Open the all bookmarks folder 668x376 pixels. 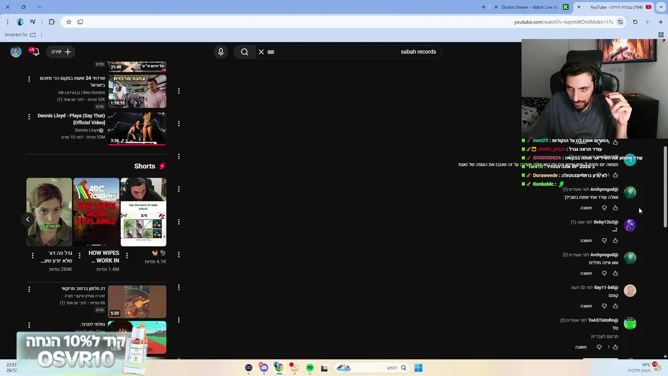click(x=20, y=34)
